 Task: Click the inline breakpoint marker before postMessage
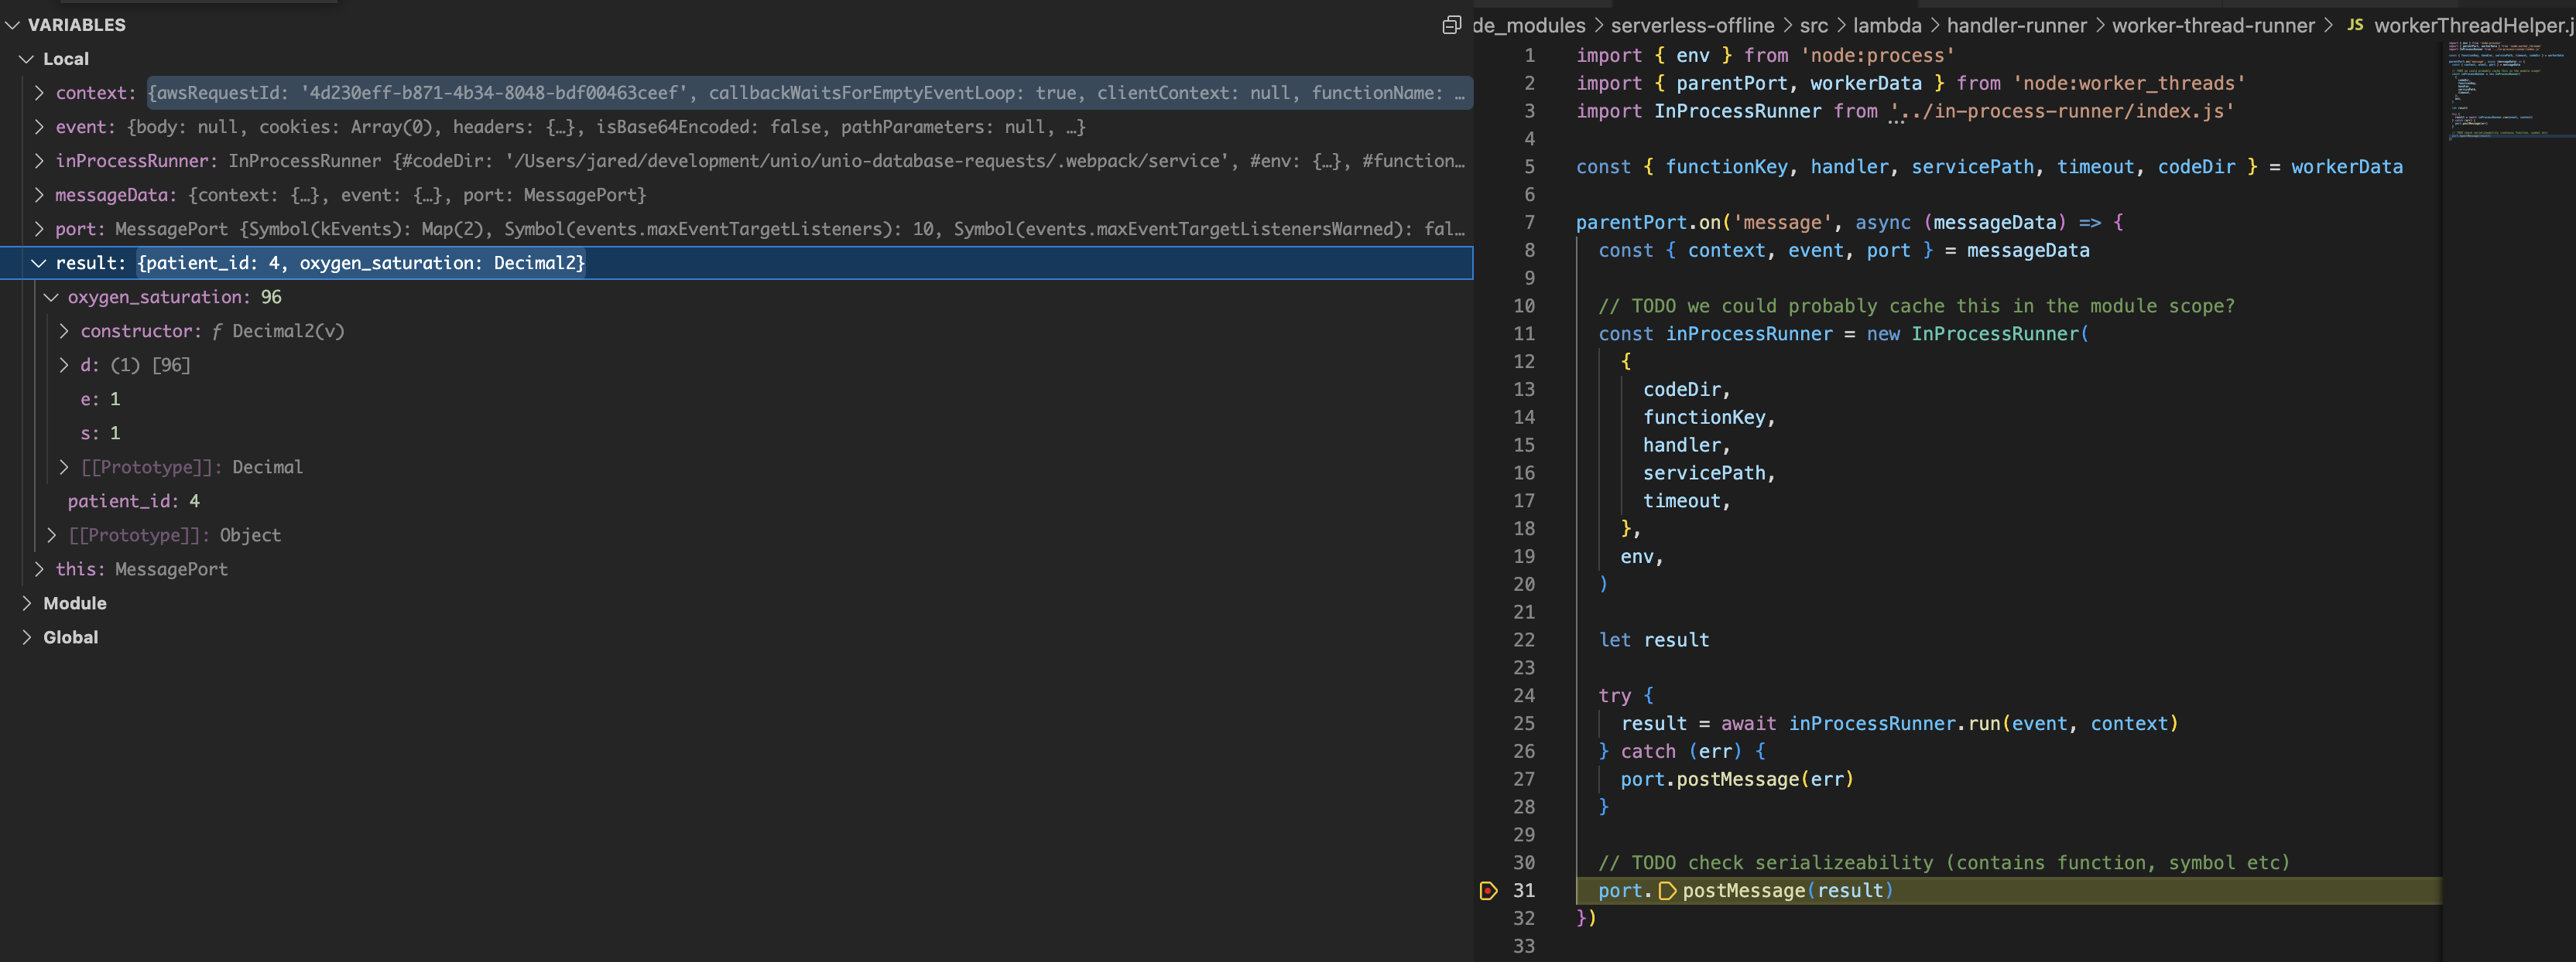[1668, 890]
